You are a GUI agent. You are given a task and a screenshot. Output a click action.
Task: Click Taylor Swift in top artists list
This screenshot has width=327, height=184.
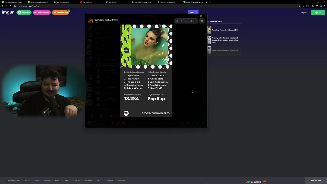click(133, 75)
